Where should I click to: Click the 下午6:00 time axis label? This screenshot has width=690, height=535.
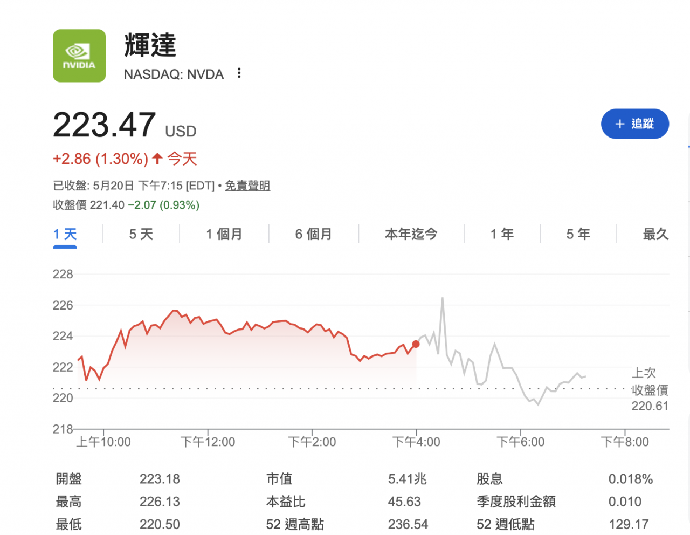point(521,442)
